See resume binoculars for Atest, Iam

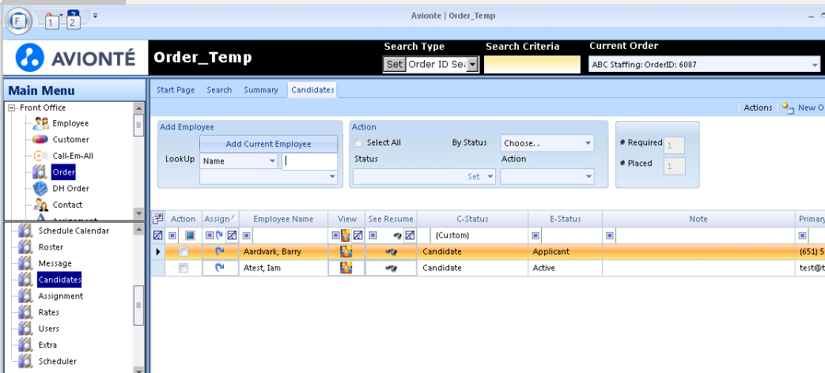pos(391,269)
